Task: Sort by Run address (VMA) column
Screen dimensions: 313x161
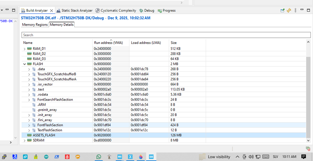Action: (x=111, y=43)
